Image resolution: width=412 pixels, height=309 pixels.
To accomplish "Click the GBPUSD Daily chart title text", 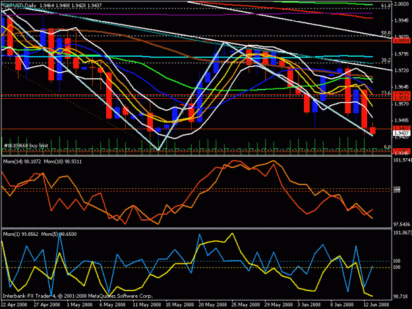I will point(20,5).
